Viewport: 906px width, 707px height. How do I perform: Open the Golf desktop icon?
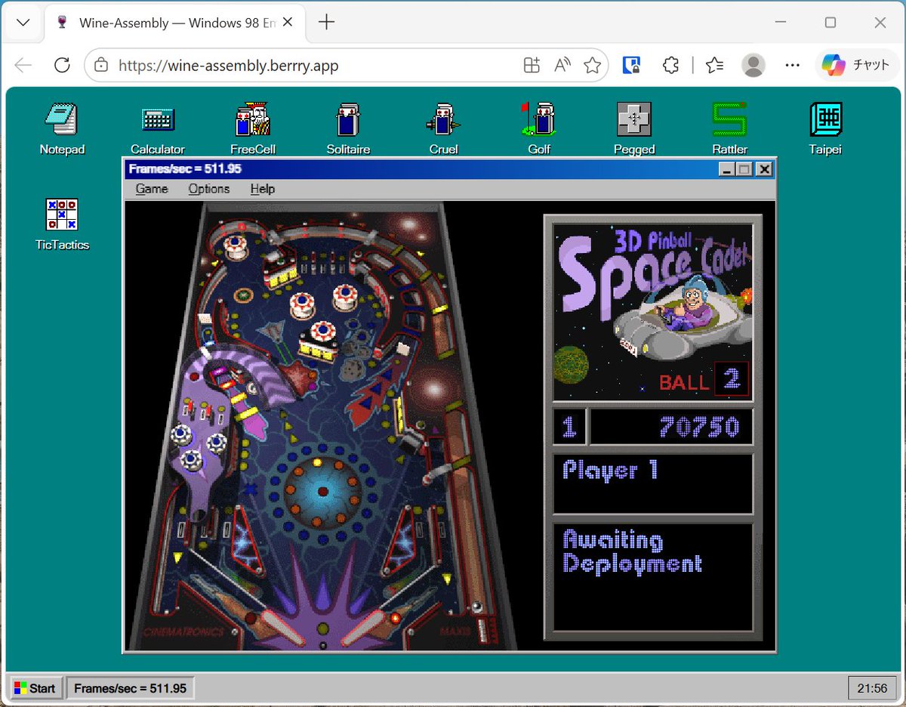pos(539,128)
